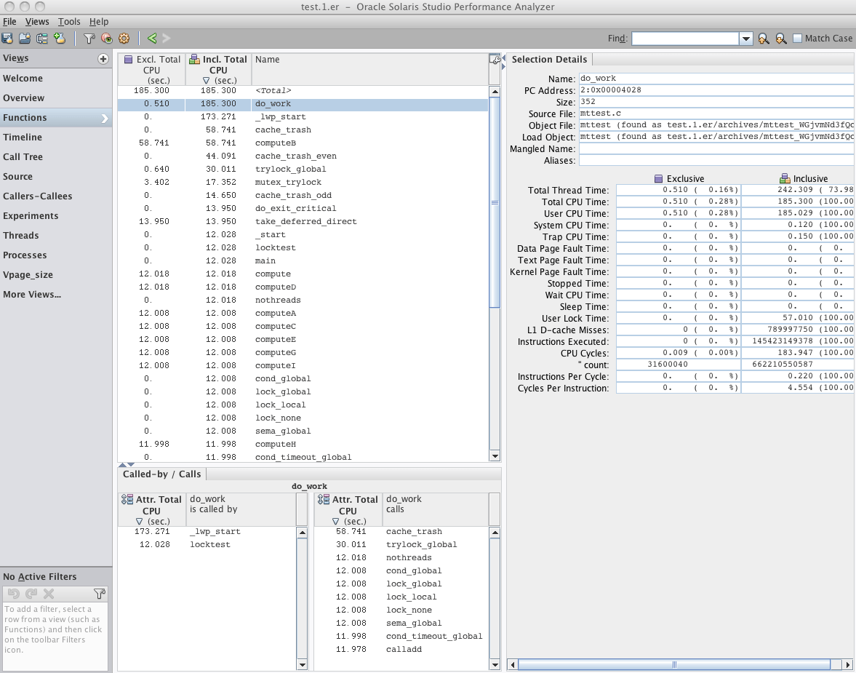Image resolution: width=856 pixels, height=673 pixels.
Task: Click the funnel icon in the Active Filters panel
Action: pos(100,593)
